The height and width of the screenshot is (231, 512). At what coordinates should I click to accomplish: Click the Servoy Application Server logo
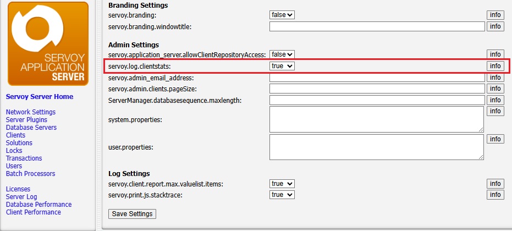tap(48, 44)
